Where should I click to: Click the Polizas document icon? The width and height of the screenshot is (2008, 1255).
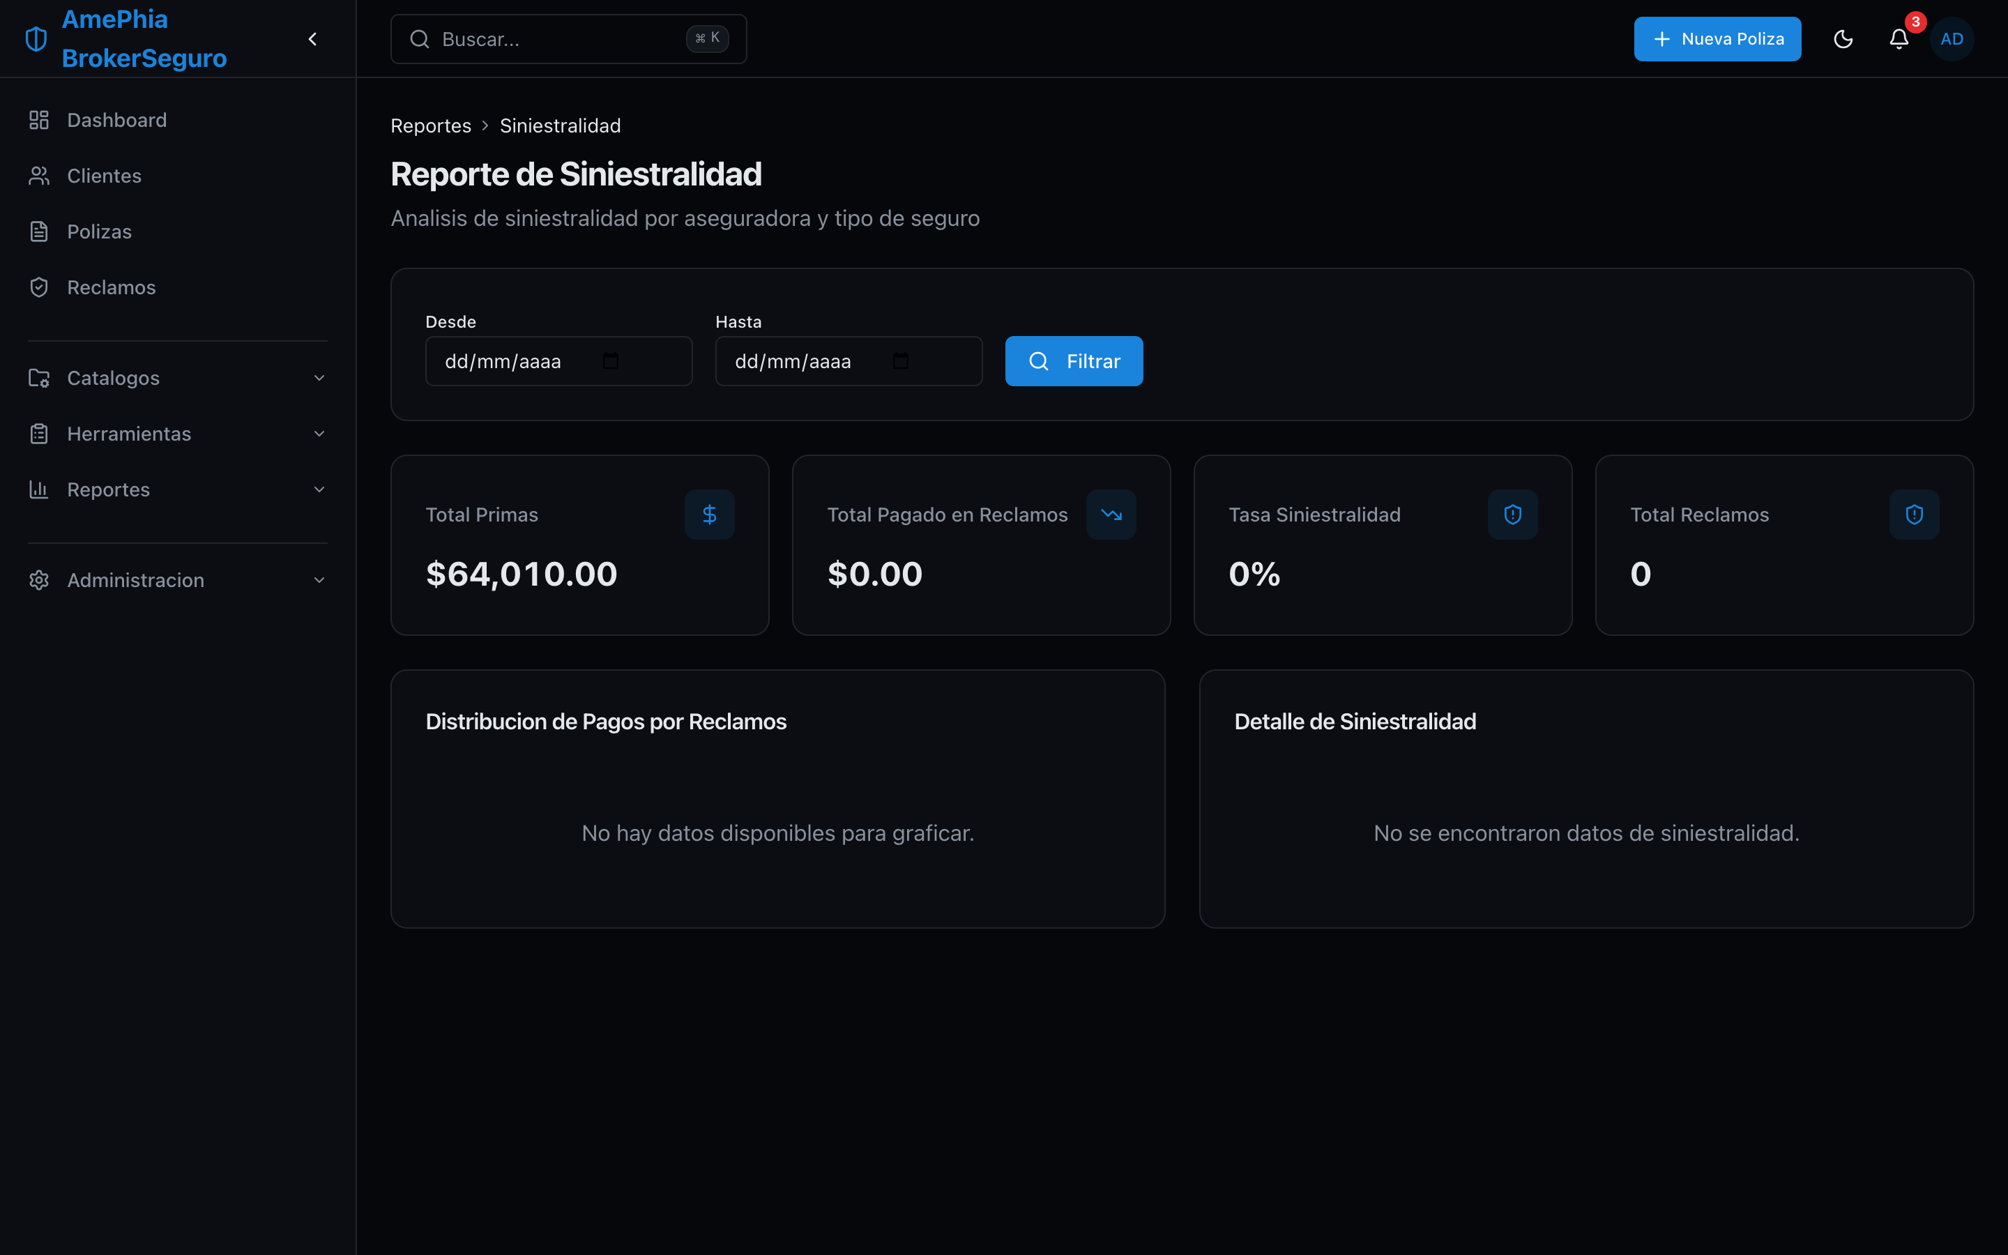[39, 231]
